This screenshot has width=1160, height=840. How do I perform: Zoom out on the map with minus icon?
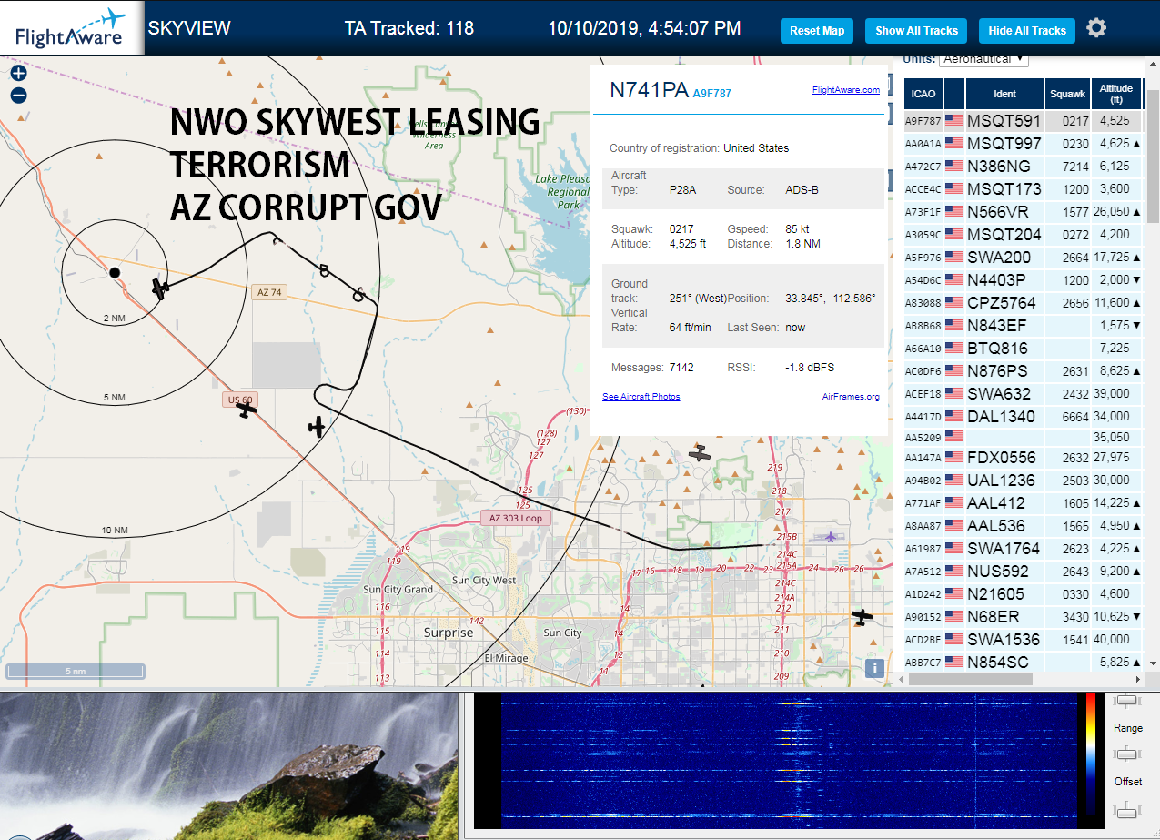(x=18, y=95)
